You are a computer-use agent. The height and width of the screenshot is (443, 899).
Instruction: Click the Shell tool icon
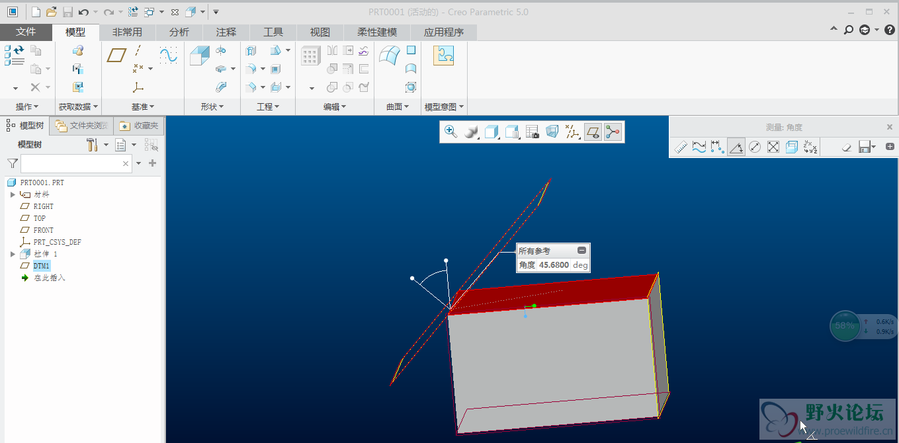click(x=276, y=69)
